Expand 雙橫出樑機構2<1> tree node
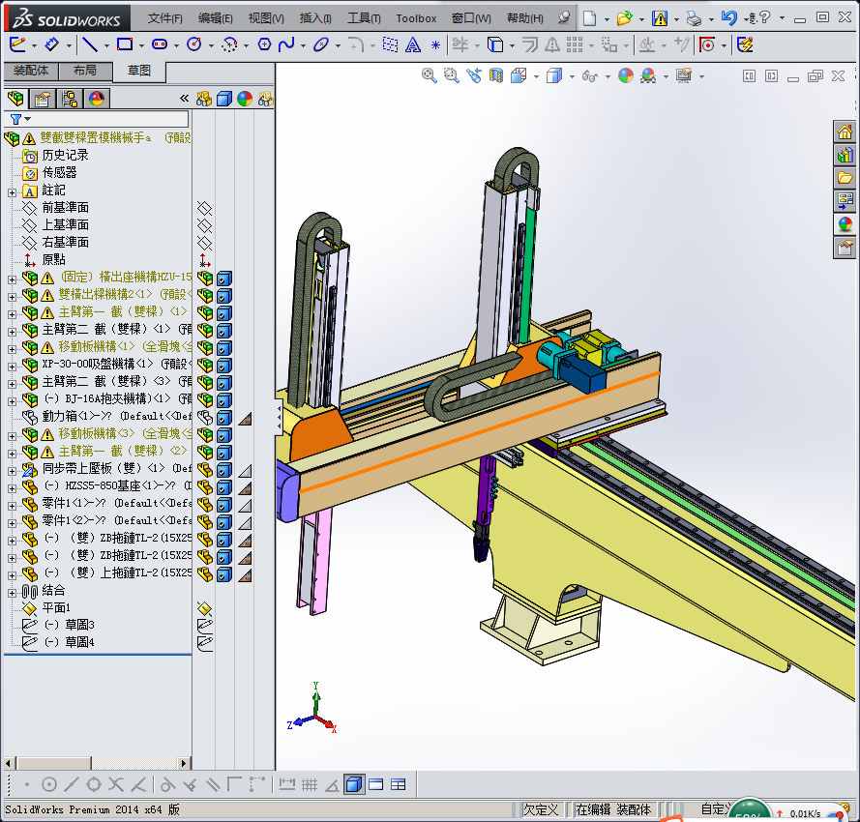The width and height of the screenshot is (860, 822). pos(12,297)
